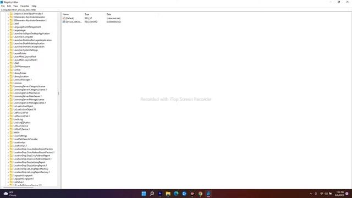Click the microphone tray icon
The height and width of the screenshot is (198, 352).
click(316, 194)
